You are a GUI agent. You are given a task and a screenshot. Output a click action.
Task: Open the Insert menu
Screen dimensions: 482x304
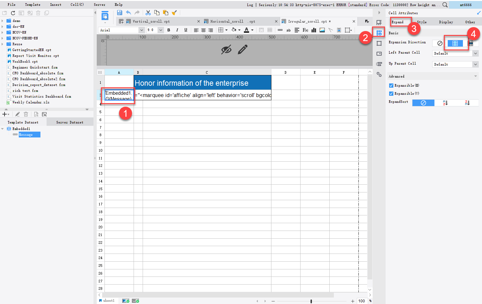coord(56,5)
